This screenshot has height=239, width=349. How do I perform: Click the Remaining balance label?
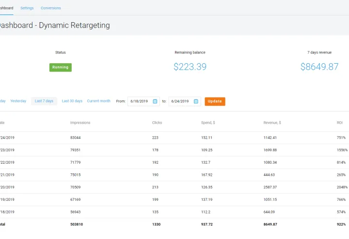(x=190, y=52)
